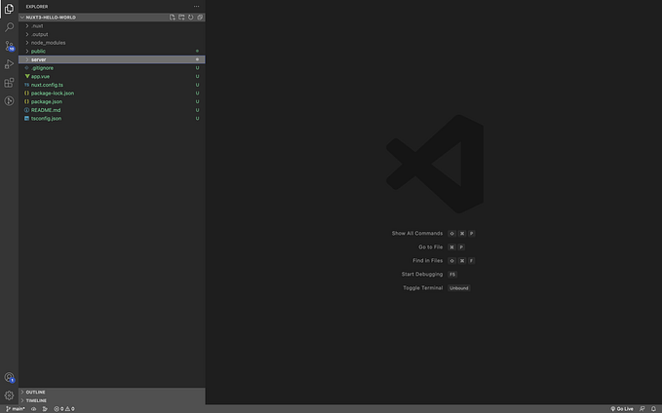
Task: Click Go Live in status bar
Action: tap(622, 409)
